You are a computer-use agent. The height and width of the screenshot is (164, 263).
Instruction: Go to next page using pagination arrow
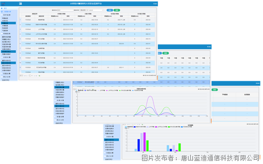(x=34, y=76)
